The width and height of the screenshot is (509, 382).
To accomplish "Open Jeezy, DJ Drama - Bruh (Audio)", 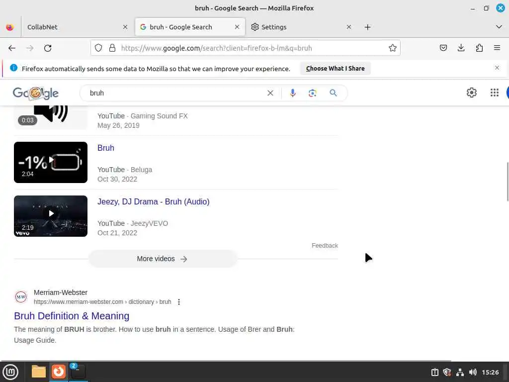I will tap(154, 202).
